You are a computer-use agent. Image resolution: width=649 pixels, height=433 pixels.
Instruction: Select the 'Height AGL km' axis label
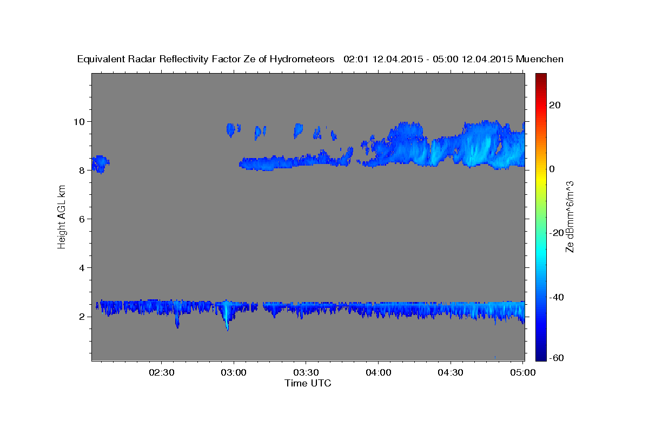pos(62,216)
